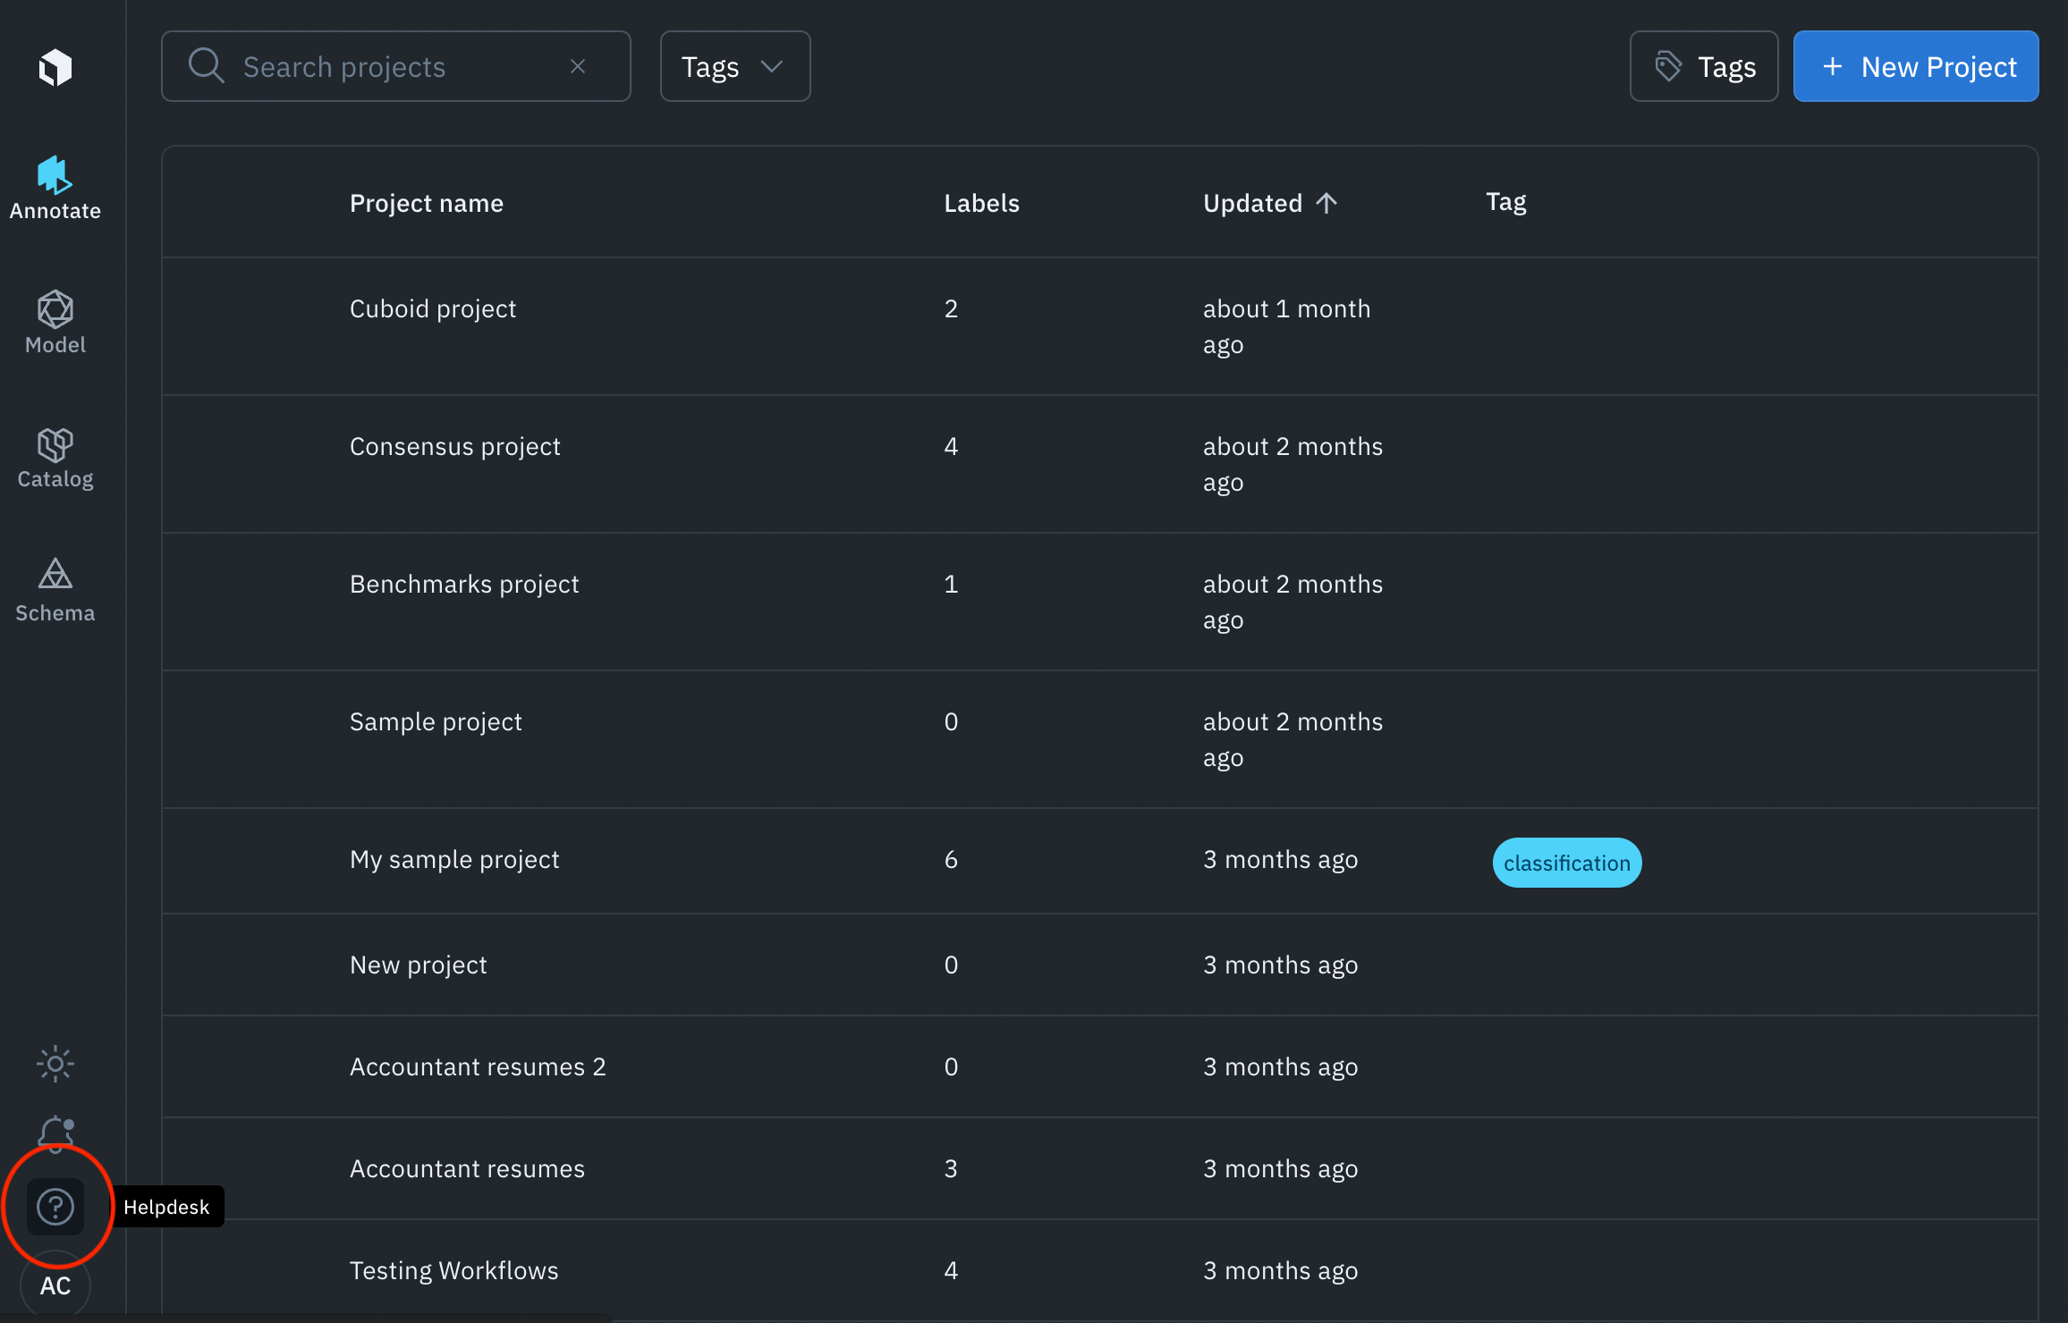The width and height of the screenshot is (2068, 1323).
Task: Create a New Project
Action: pos(1916,66)
